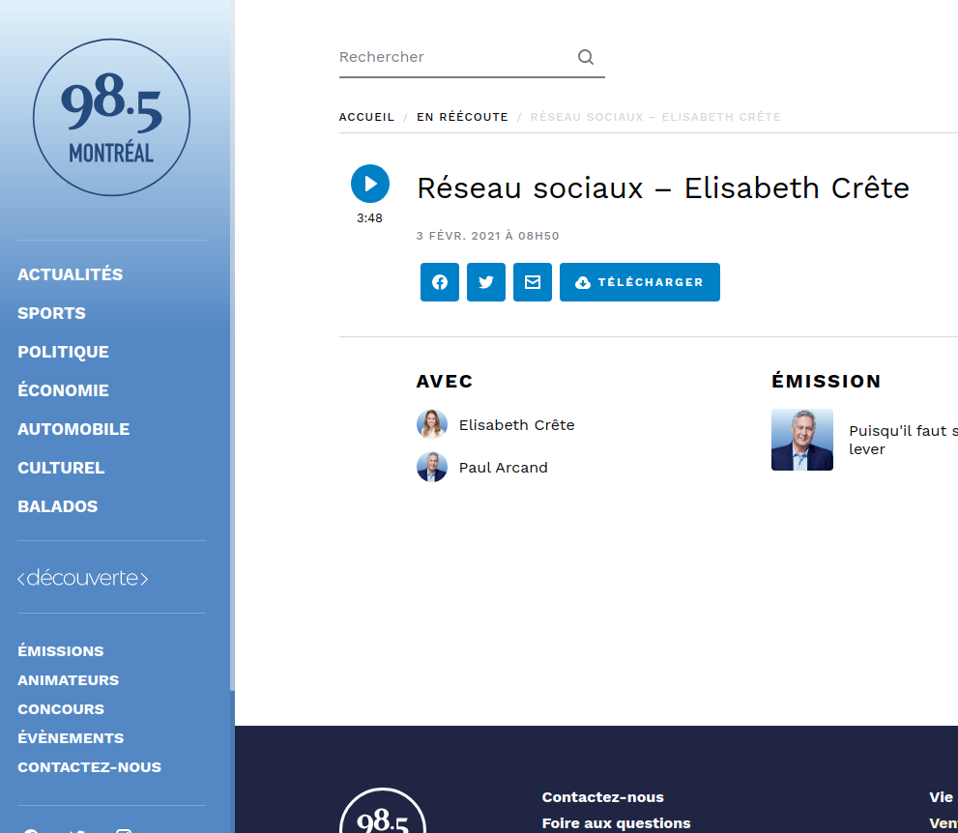The width and height of the screenshot is (958, 833).
Task: Click the footer Contactez-nous link
Action: [602, 797]
